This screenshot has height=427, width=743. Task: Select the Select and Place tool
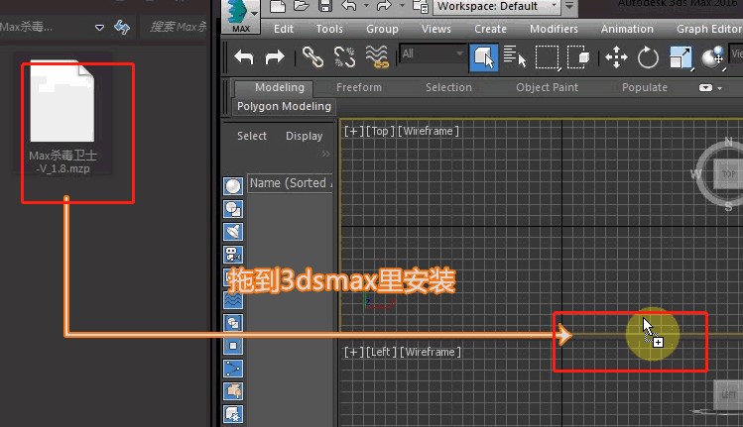pyautogui.click(x=712, y=57)
